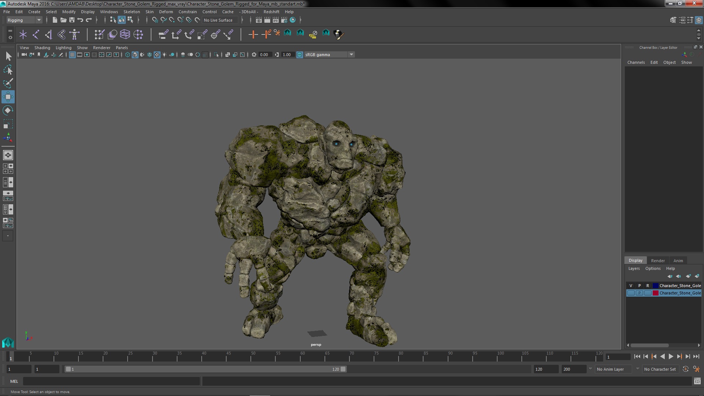Image resolution: width=704 pixels, height=396 pixels.
Task: Switch to the Anim layer tab
Action: click(x=678, y=261)
